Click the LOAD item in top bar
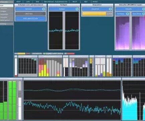The height and width of the screenshot is (121, 145). pyautogui.click(x=28, y=2)
